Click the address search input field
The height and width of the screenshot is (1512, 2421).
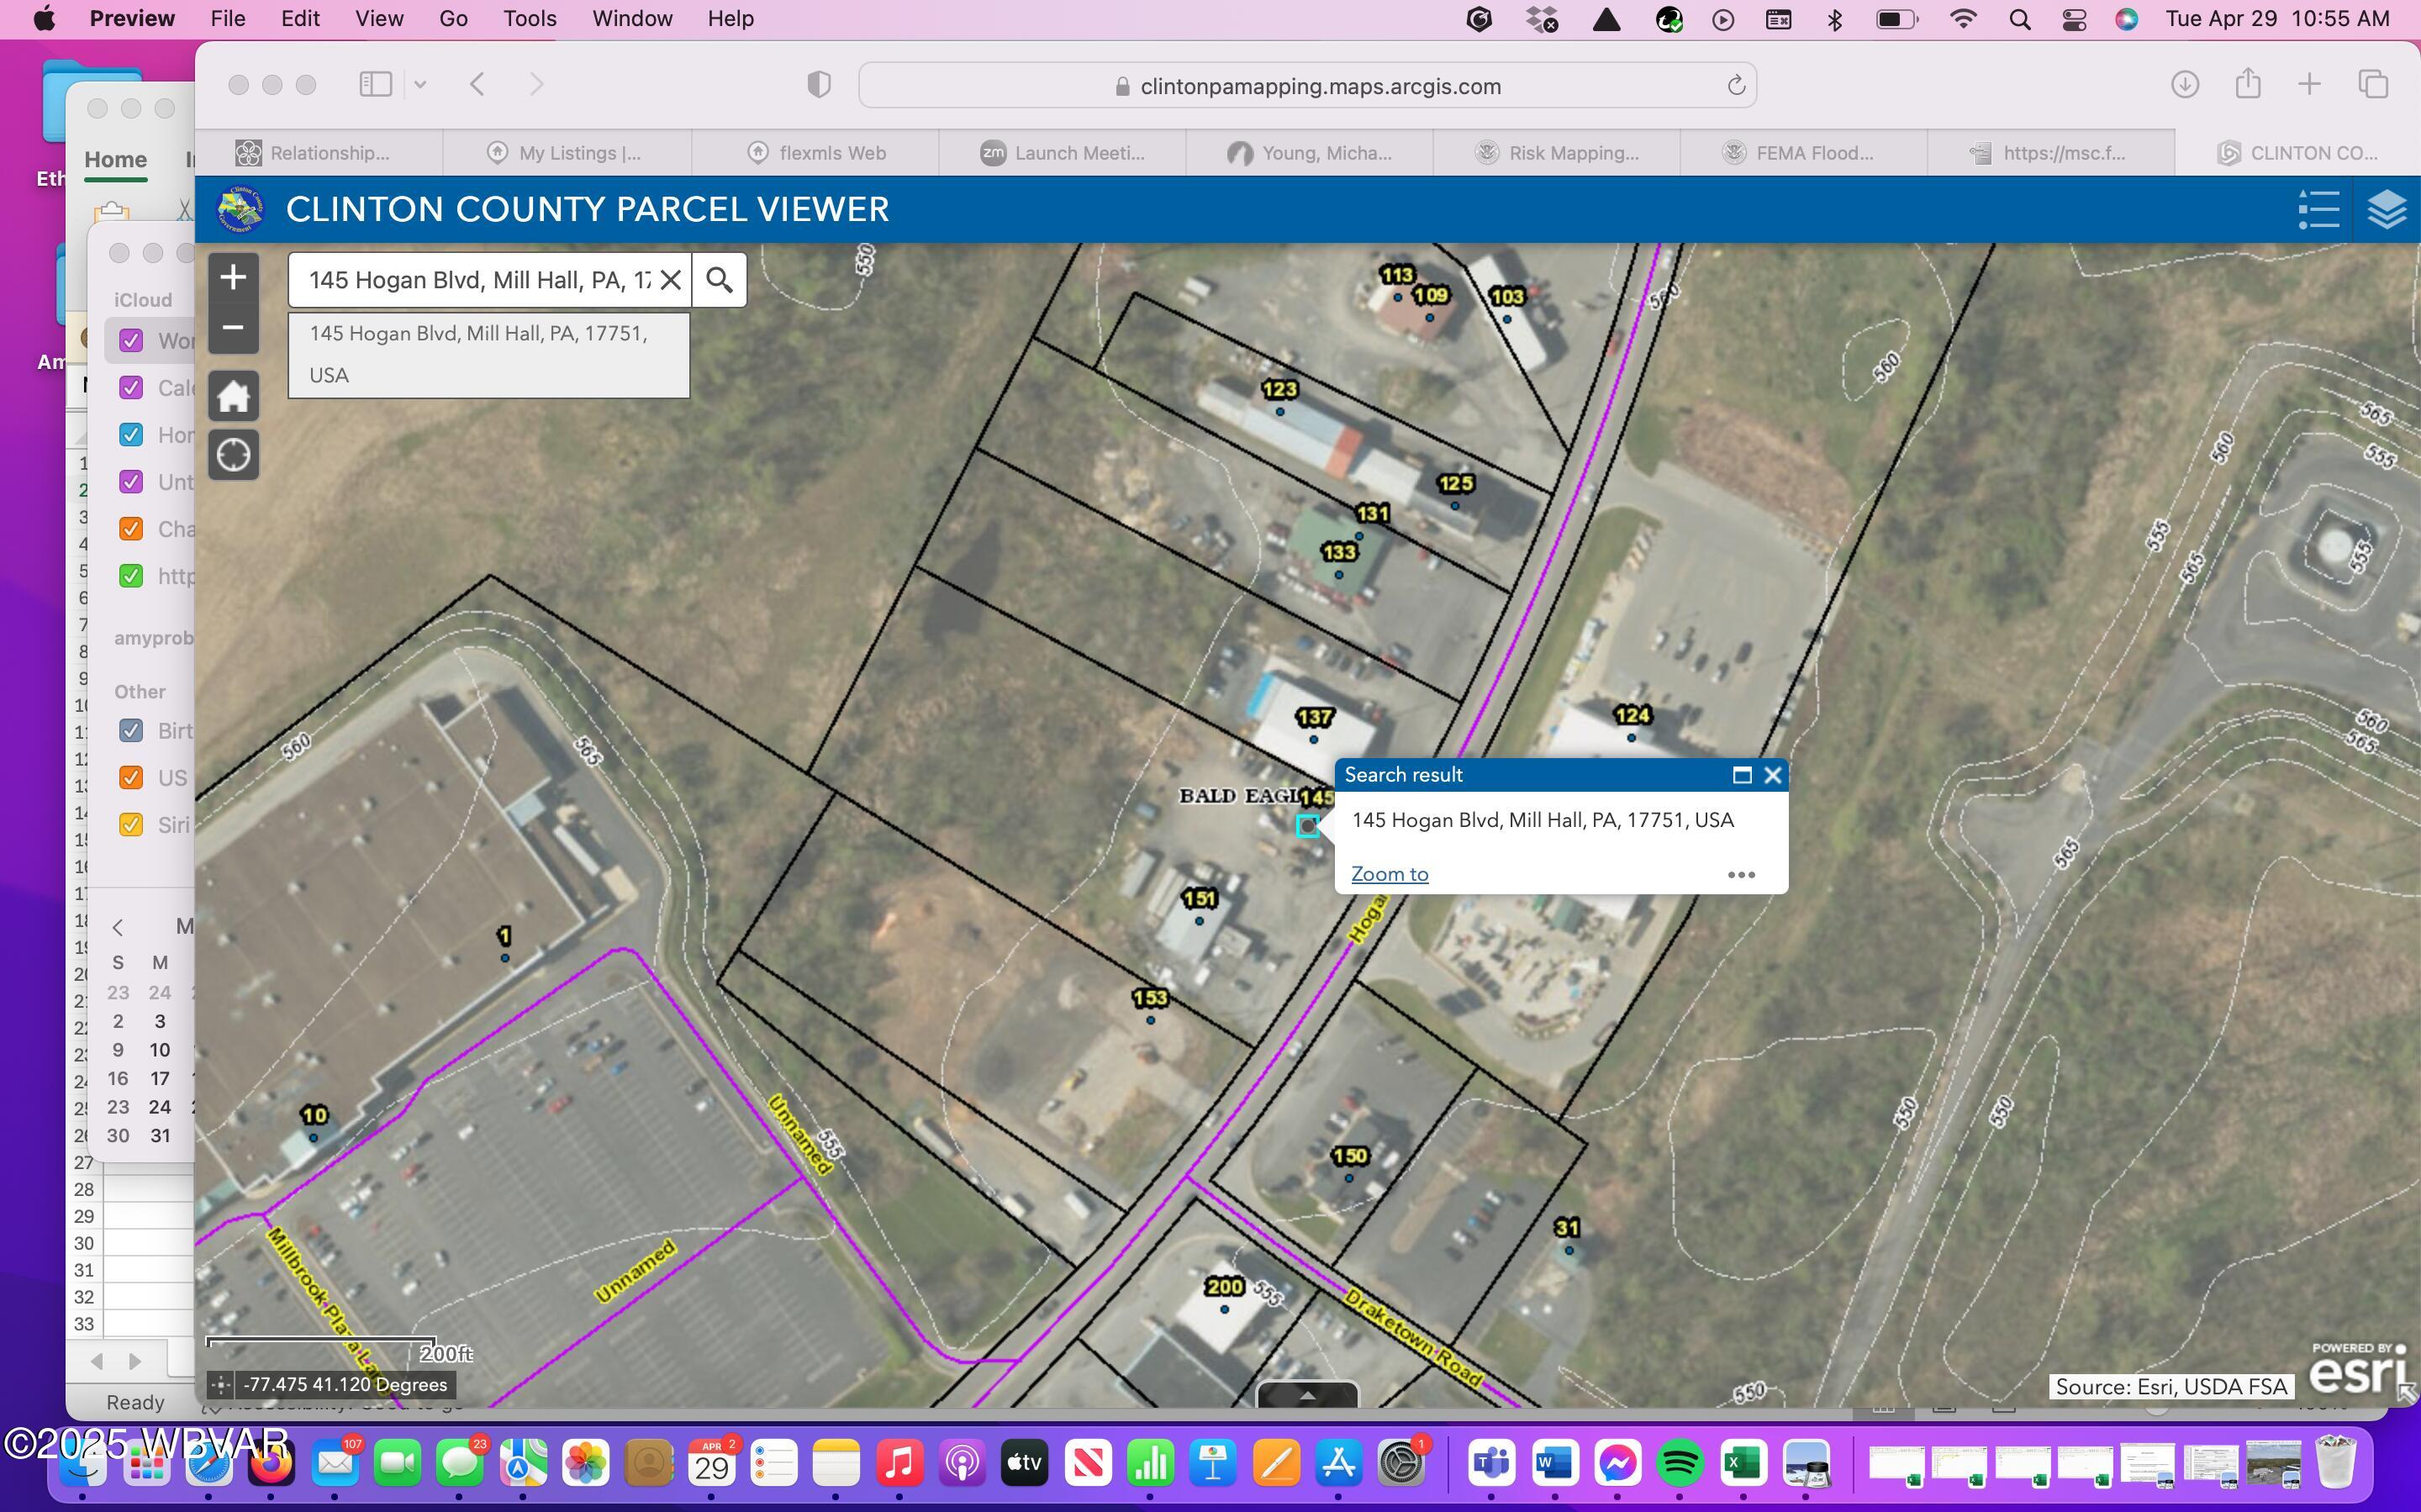coord(480,280)
